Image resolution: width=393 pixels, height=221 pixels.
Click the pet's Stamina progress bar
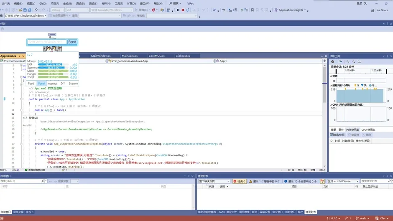point(53,68)
